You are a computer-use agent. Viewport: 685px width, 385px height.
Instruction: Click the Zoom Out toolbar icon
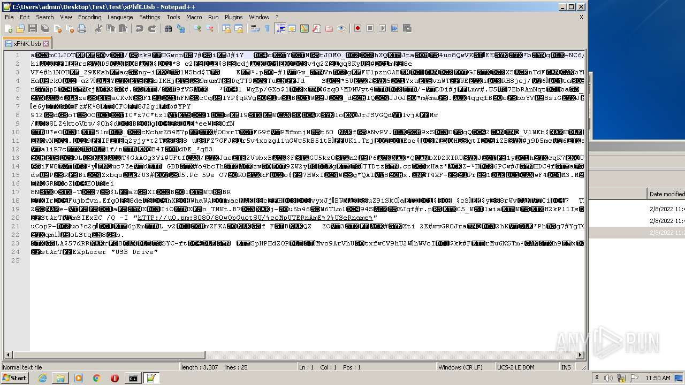[x=209, y=28]
